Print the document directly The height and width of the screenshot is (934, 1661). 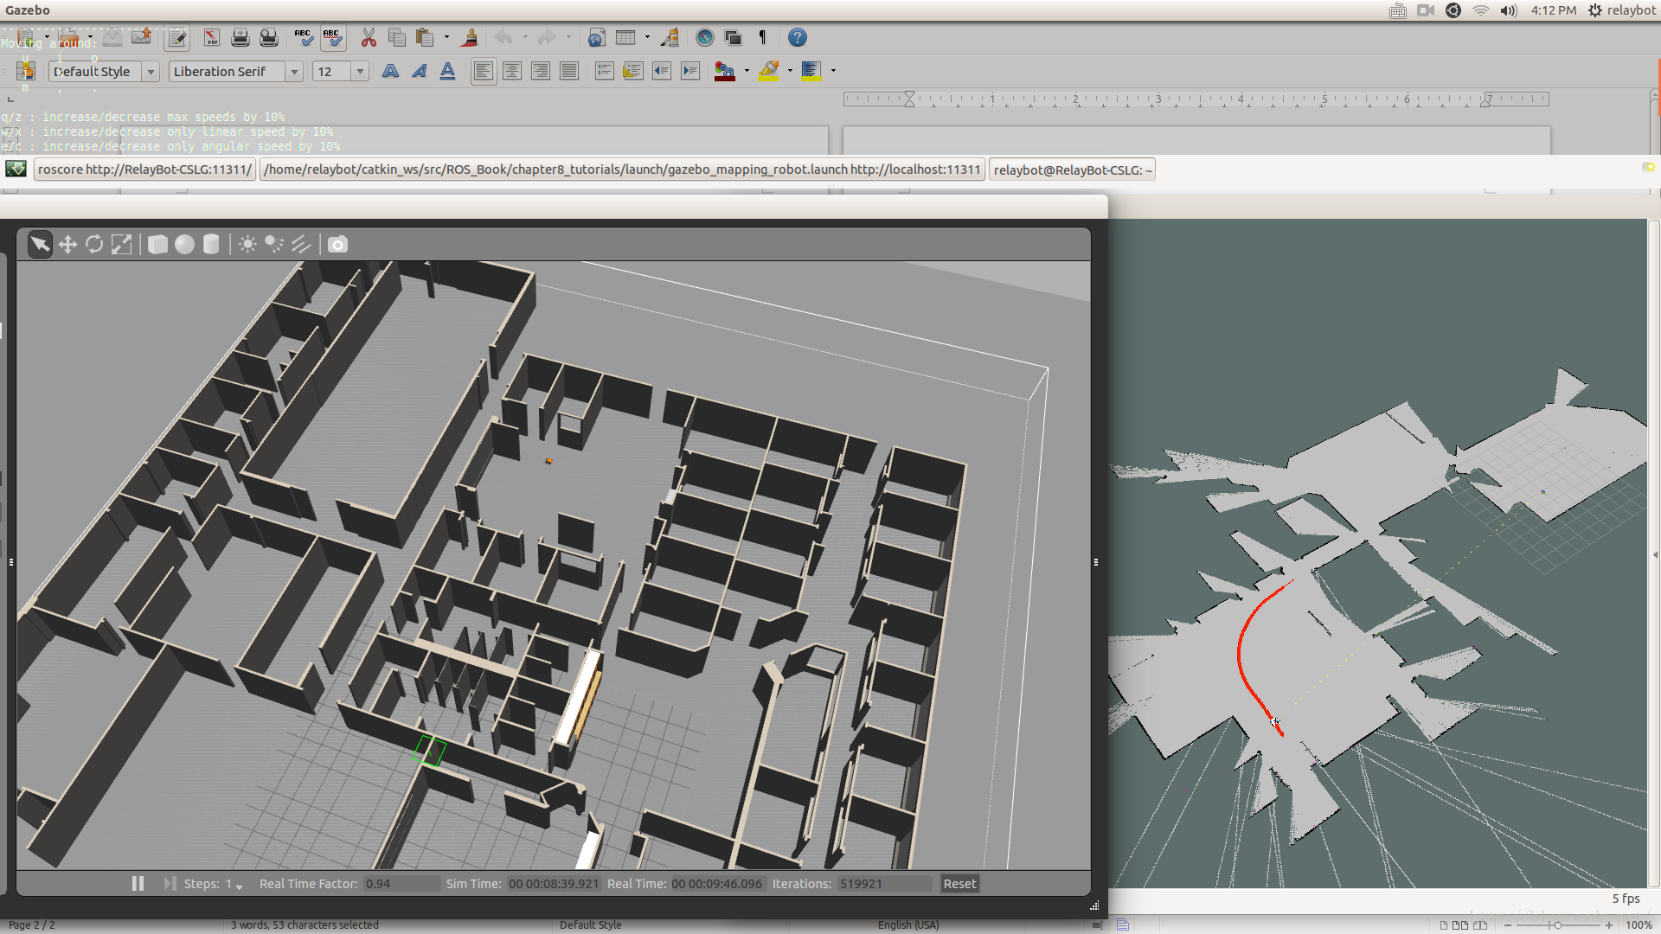[x=240, y=38]
